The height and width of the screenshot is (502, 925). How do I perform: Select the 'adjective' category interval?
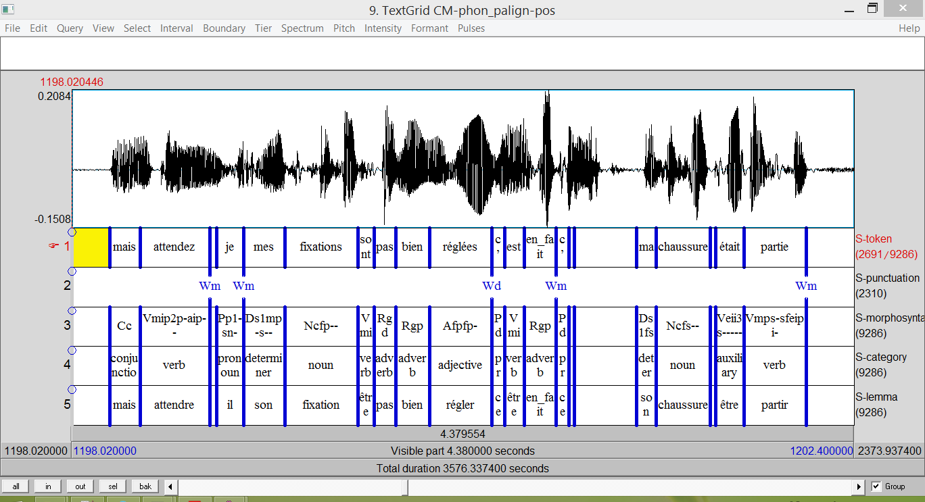click(459, 366)
